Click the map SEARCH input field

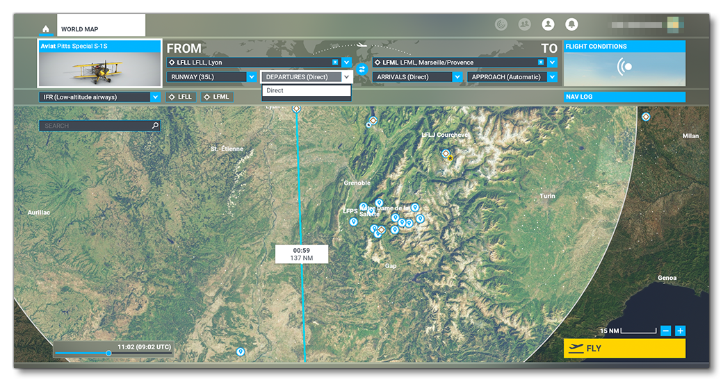pos(96,126)
